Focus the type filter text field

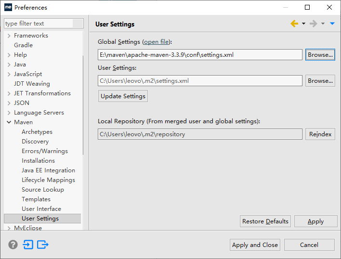39,24
